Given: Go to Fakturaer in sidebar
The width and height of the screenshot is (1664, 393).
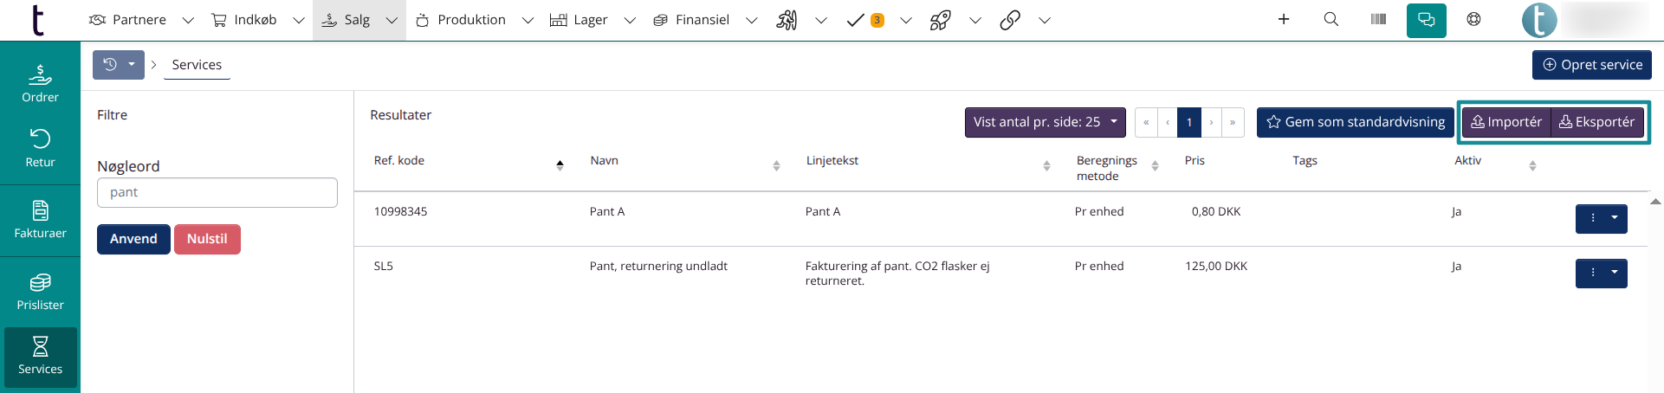Looking at the screenshot, I should click(40, 220).
